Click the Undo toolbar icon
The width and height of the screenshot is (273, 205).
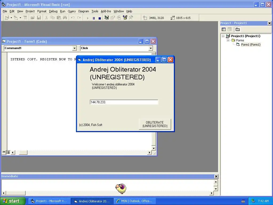(73, 18)
